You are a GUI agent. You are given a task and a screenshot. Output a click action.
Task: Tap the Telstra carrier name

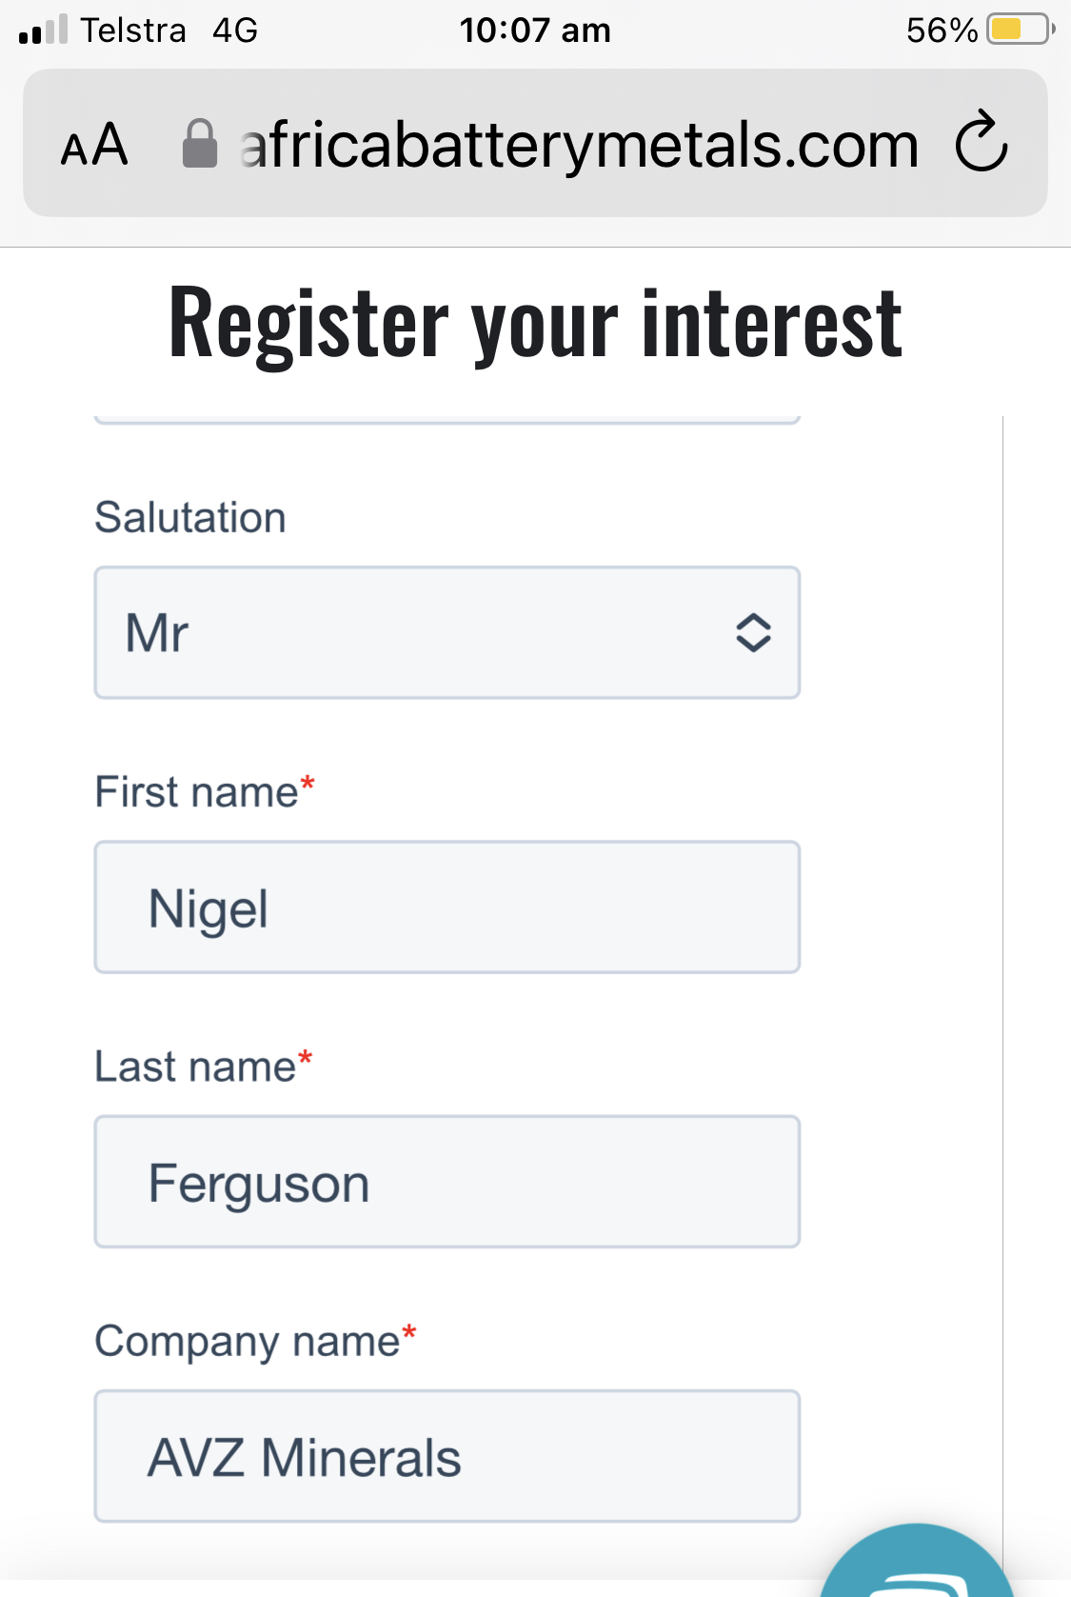tap(133, 30)
